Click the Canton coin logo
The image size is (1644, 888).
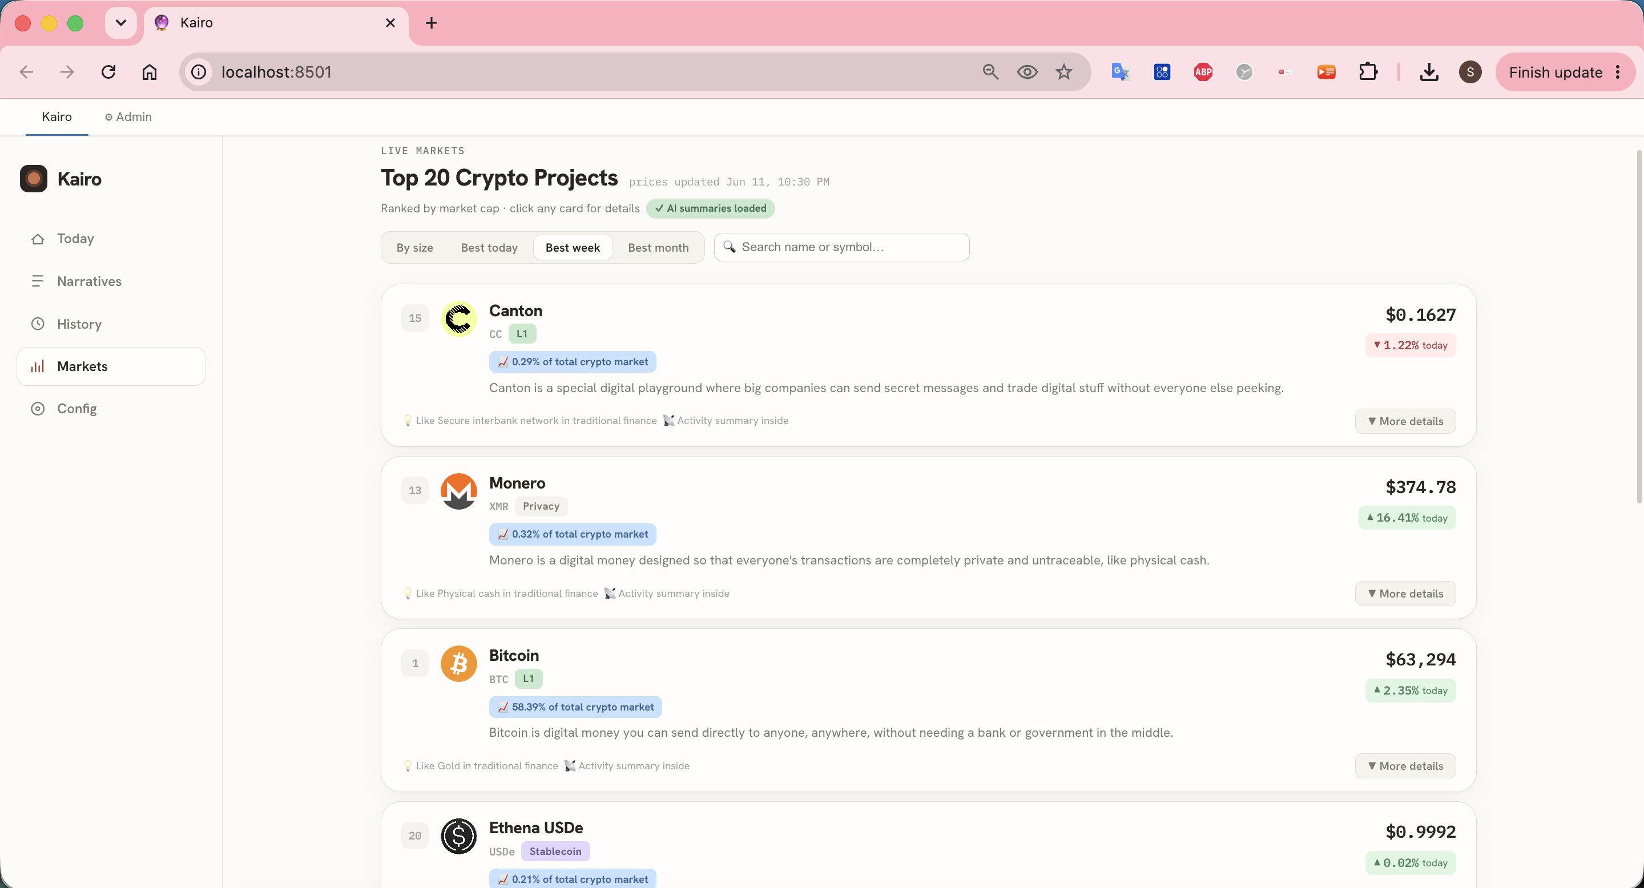(x=458, y=318)
